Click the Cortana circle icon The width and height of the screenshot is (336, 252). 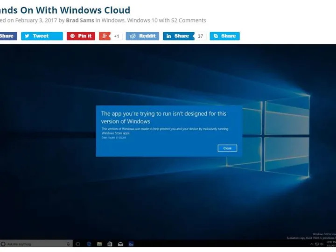[x=3, y=244]
